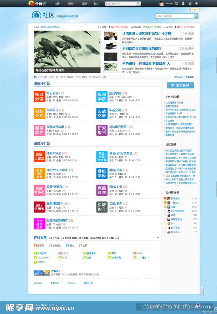Click the 社区 header search input field
Screen dimensions: 217x314
175,16
